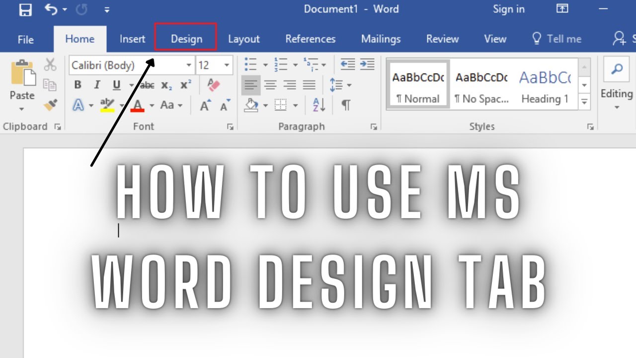Open the Insert tab

tap(133, 39)
